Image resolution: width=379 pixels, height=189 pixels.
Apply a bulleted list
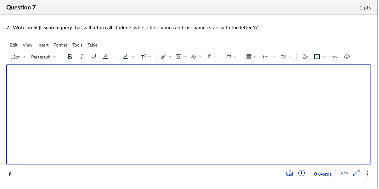click(266, 57)
